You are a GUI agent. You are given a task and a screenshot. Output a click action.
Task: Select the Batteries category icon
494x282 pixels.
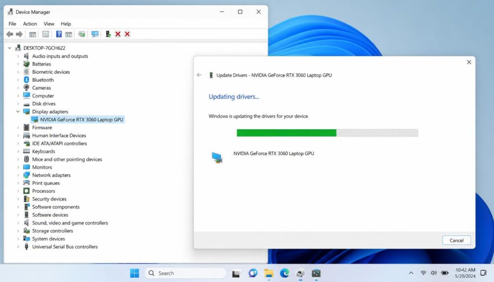click(x=27, y=64)
